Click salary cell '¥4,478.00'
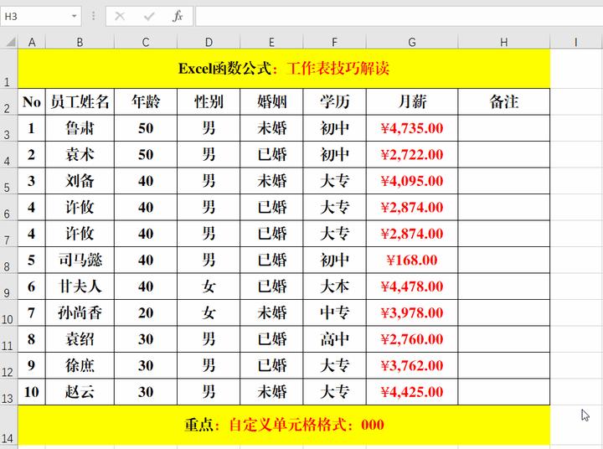 coord(412,286)
